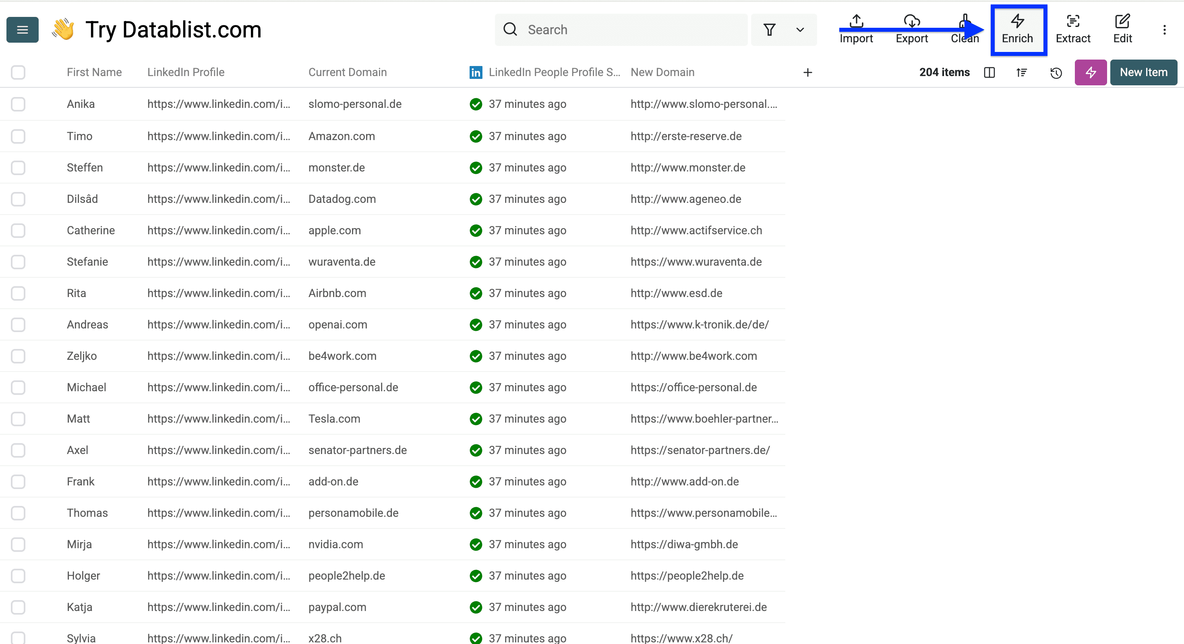The height and width of the screenshot is (644, 1184).
Task: Open the filter funnel menu
Action: (770, 29)
